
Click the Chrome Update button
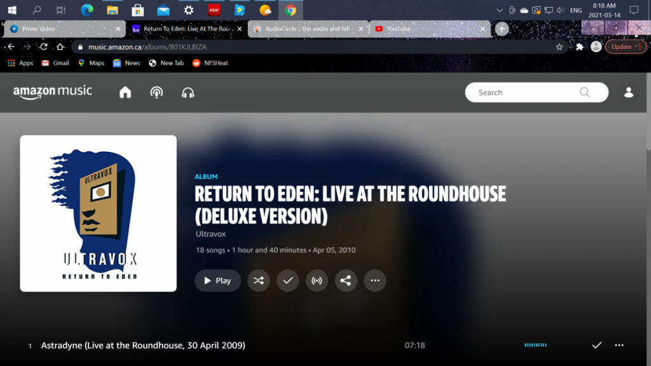(x=626, y=46)
